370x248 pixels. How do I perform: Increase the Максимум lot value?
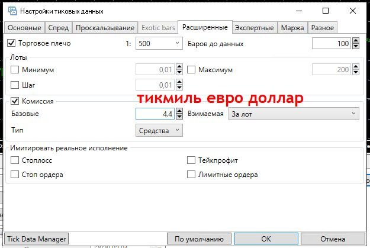(356, 67)
